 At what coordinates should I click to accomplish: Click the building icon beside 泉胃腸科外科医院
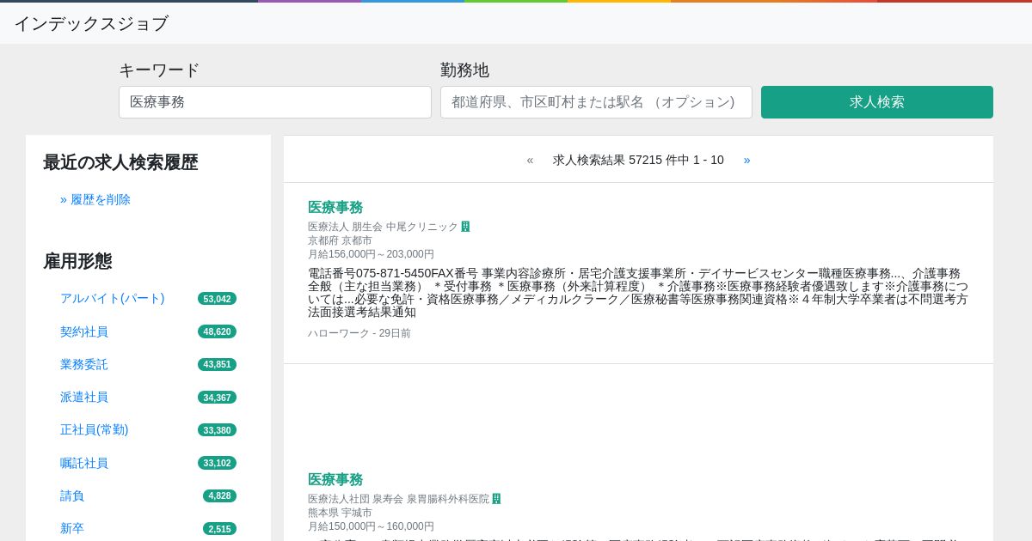496,499
